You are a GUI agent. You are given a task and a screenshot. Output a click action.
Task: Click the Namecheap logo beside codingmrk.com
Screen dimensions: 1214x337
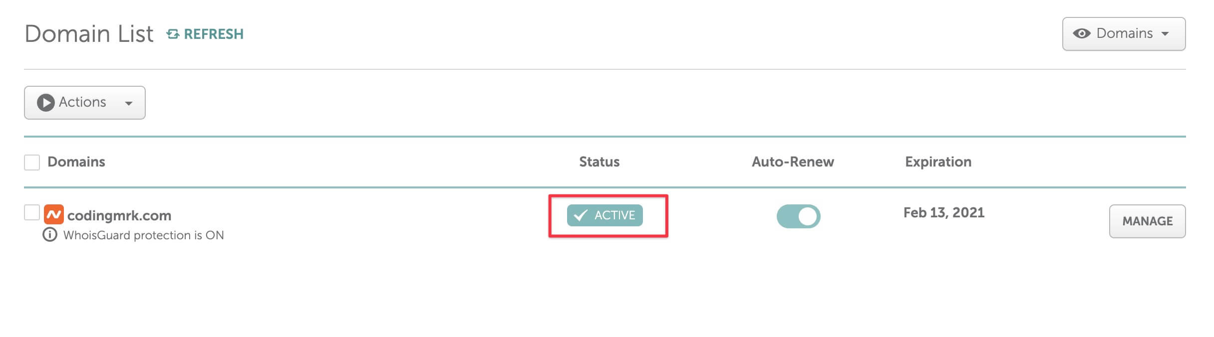tap(53, 214)
